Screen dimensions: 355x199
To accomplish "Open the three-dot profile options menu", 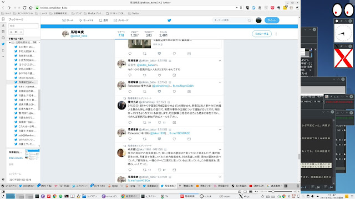I will tap(276, 34).
